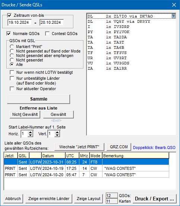This screenshot has height=206, width=180.
Task: Click the Karten count field showing 11
Action: pos(111,201)
